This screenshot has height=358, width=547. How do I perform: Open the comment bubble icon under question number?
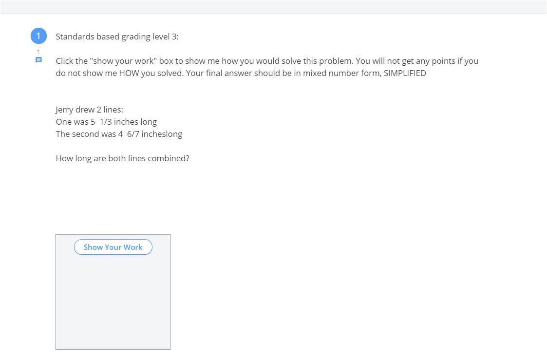pyautogui.click(x=38, y=60)
